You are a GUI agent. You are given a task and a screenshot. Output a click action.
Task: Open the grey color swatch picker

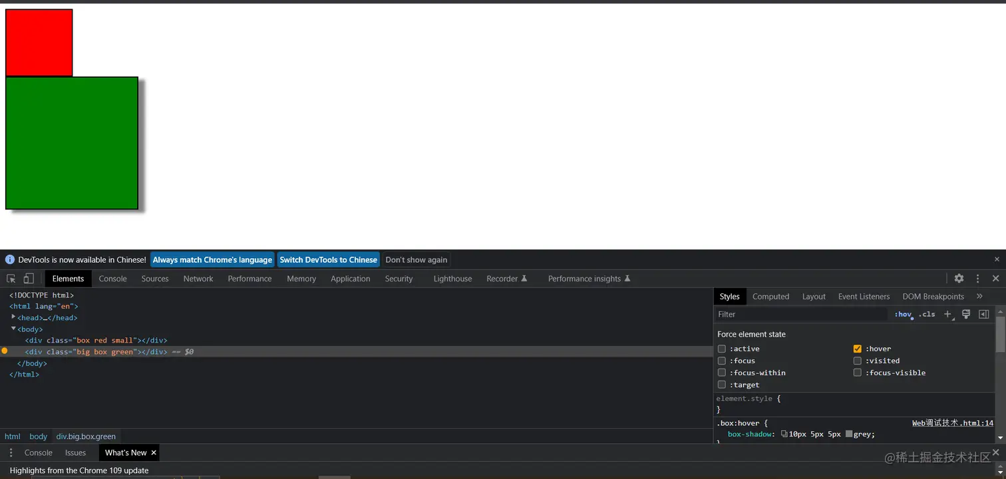849,434
